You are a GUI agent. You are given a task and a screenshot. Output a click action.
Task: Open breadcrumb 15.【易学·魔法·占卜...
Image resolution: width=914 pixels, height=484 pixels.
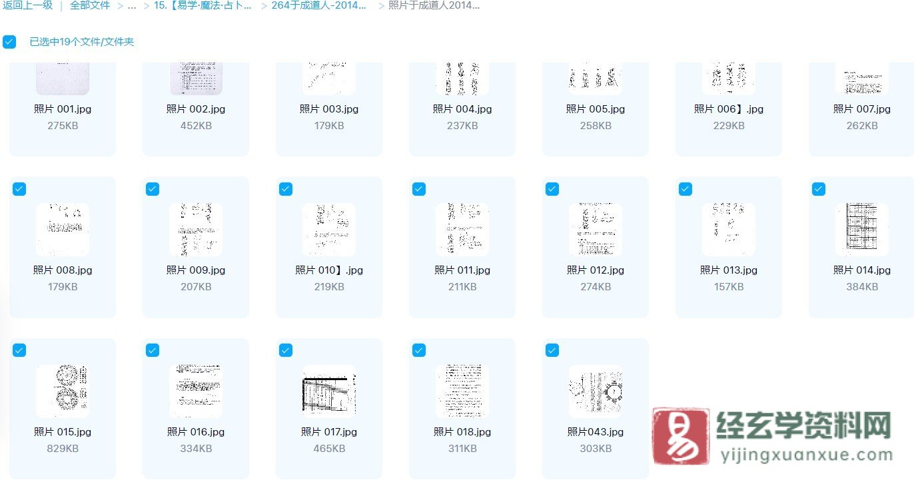[x=203, y=5]
